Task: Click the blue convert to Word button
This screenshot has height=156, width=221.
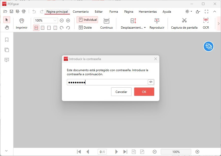Action: pos(209,46)
